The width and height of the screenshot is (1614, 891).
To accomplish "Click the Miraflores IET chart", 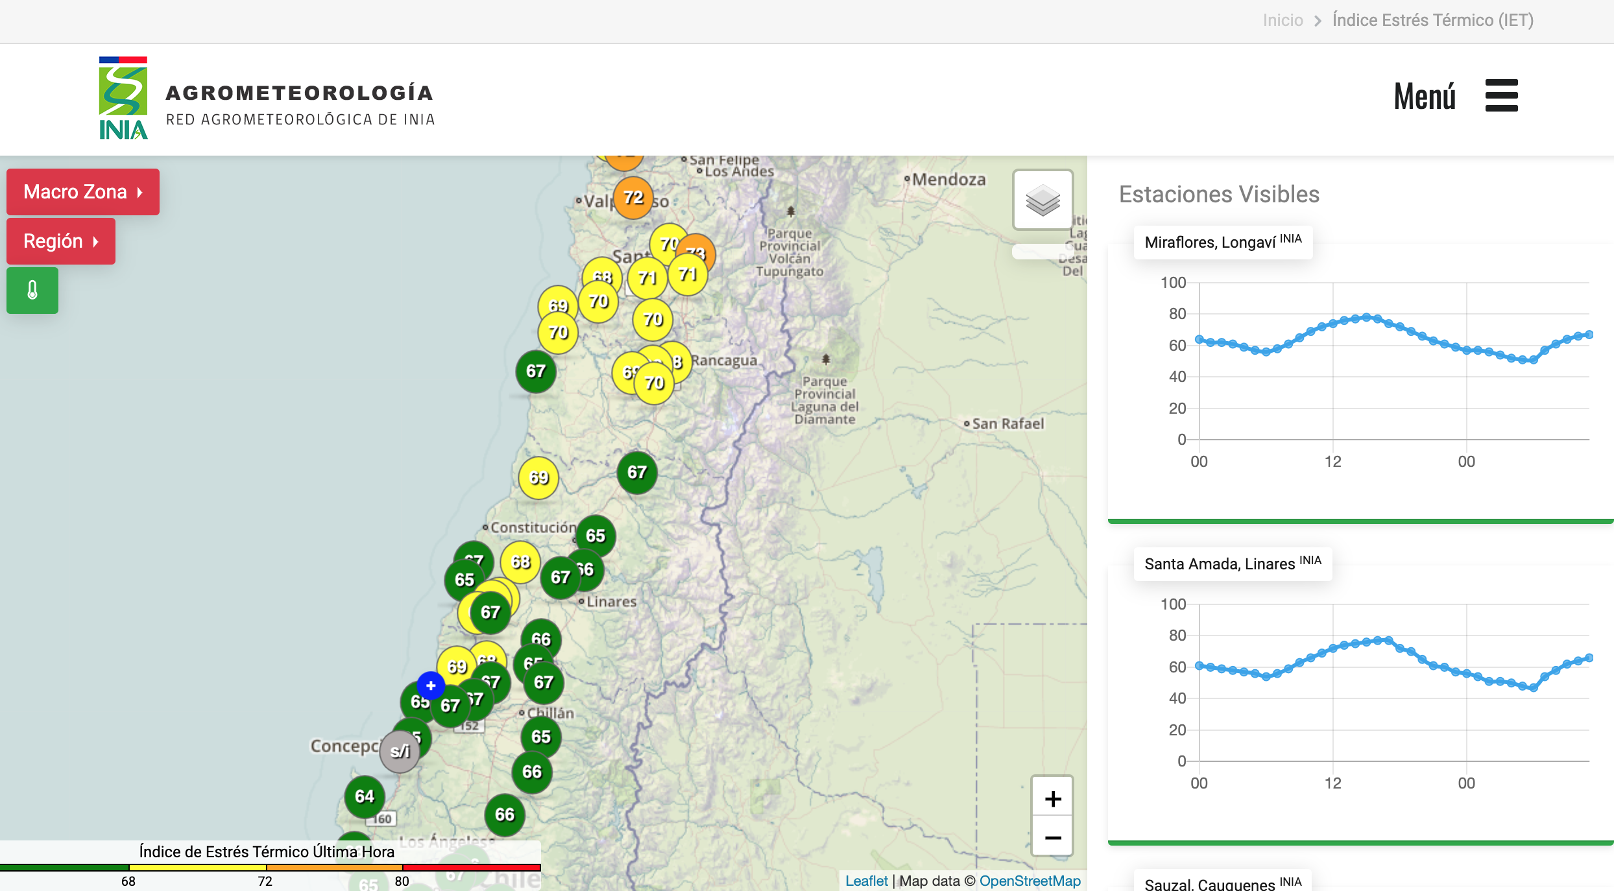I will 1375,372.
